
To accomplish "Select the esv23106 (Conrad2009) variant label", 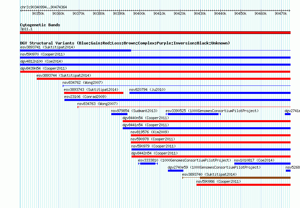I will coord(85,97).
